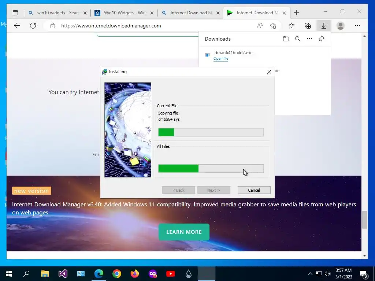Viewport: 375px width, 281px height.
Task: Open taskbar Search
Action: tap(26, 274)
